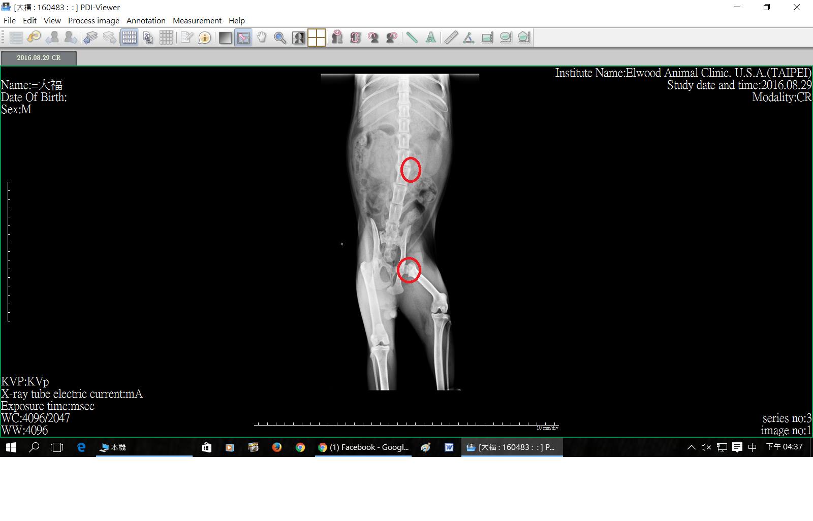
Task: Switch to the 2016.08.29 CR tab
Action: 39,58
